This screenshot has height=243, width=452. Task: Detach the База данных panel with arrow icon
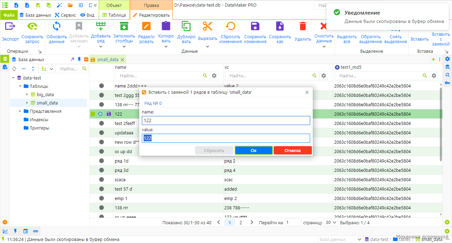click(x=72, y=59)
